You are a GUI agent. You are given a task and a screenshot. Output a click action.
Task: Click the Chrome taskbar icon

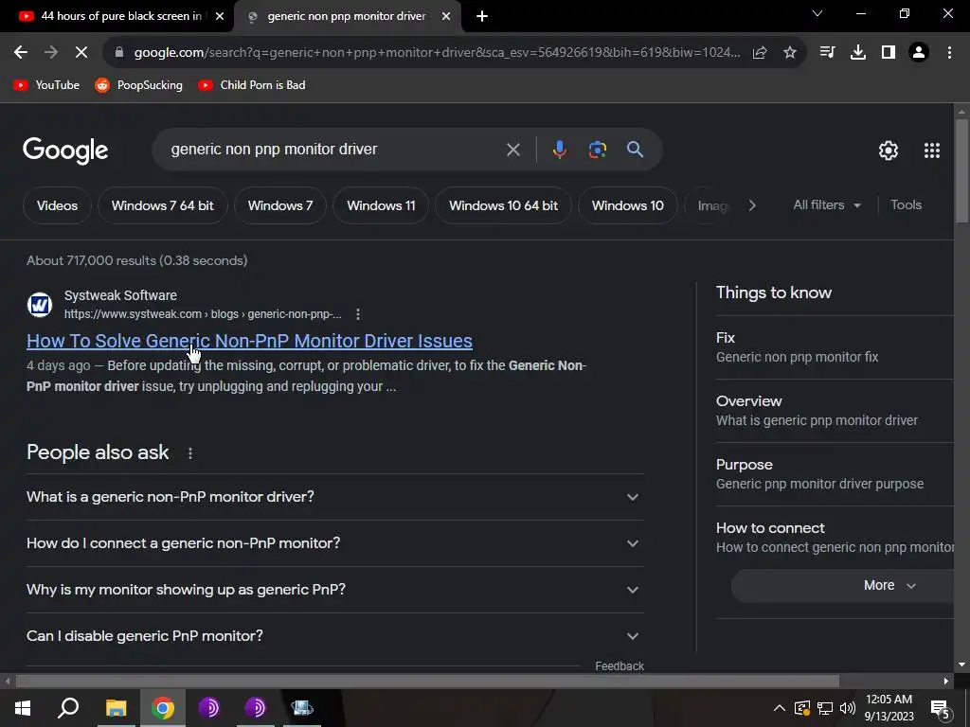[x=163, y=708]
